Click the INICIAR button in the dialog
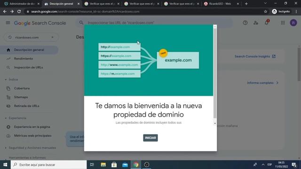The height and width of the screenshot is (169, 301). pyautogui.click(x=150, y=138)
